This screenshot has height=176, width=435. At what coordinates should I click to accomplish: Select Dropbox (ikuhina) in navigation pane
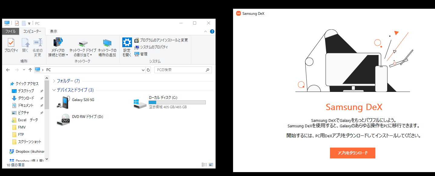pos(27,151)
